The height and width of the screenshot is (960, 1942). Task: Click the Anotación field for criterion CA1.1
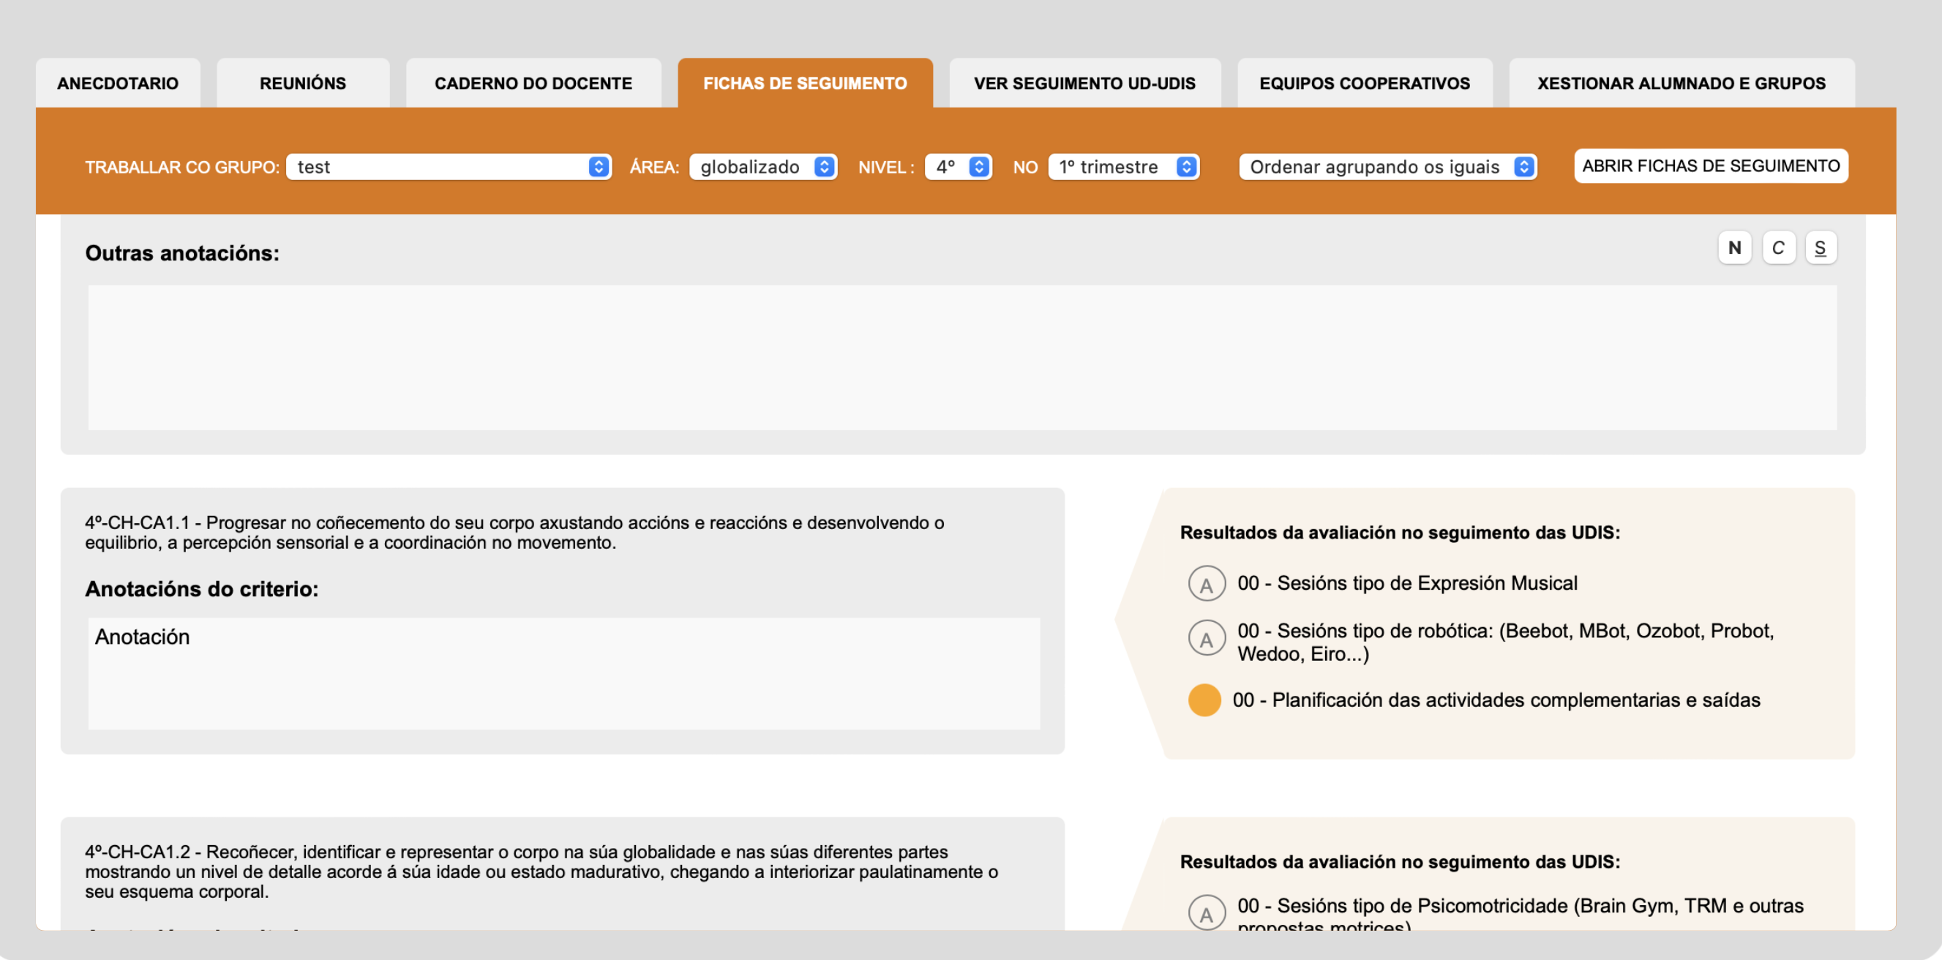coord(563,673)
